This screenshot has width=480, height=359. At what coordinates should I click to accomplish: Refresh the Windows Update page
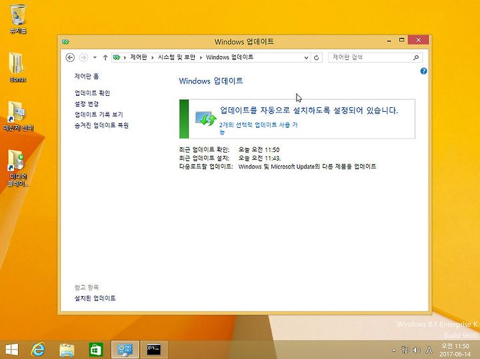[x=317, y=57]
